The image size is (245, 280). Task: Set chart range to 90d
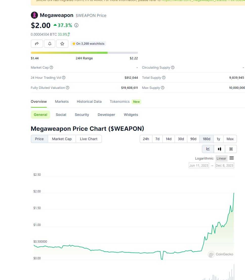[193, 139]
